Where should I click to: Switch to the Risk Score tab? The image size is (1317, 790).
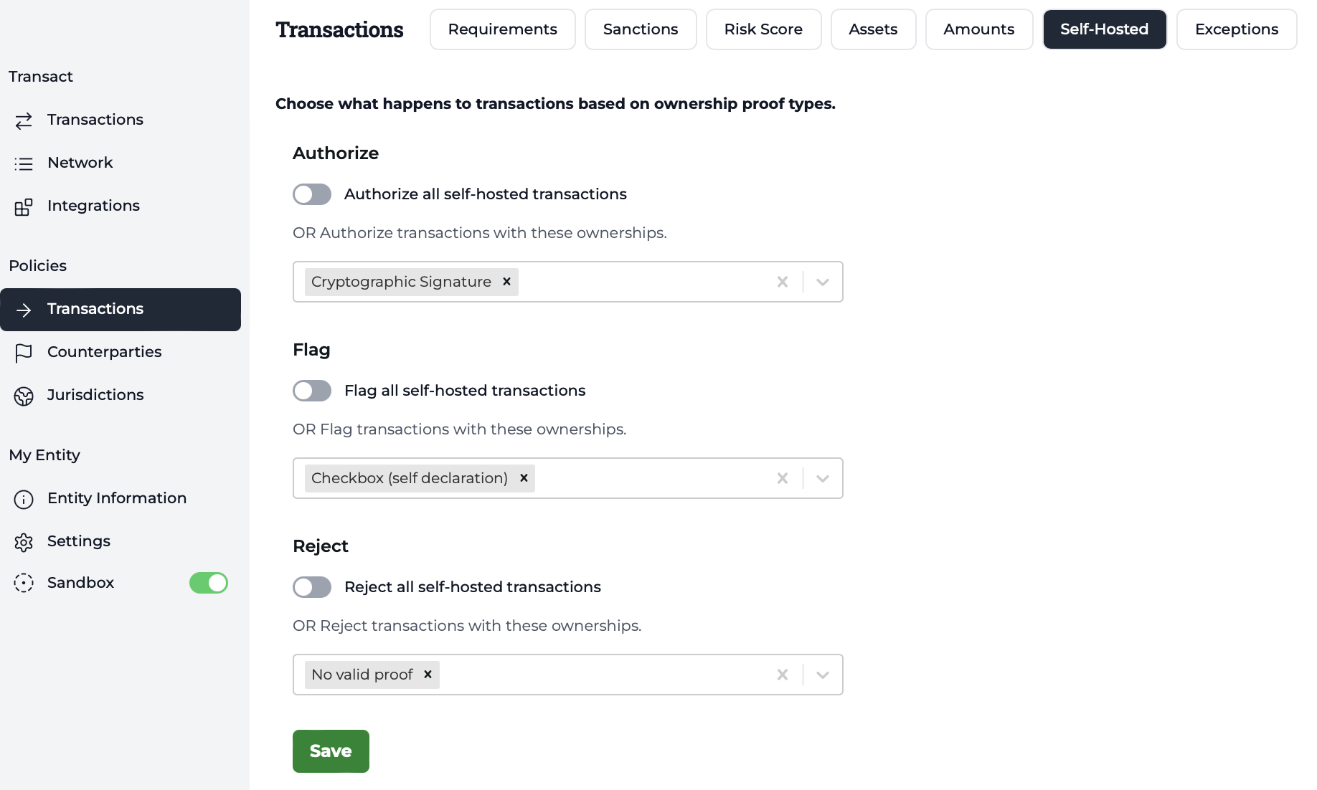tap(763, 29)
